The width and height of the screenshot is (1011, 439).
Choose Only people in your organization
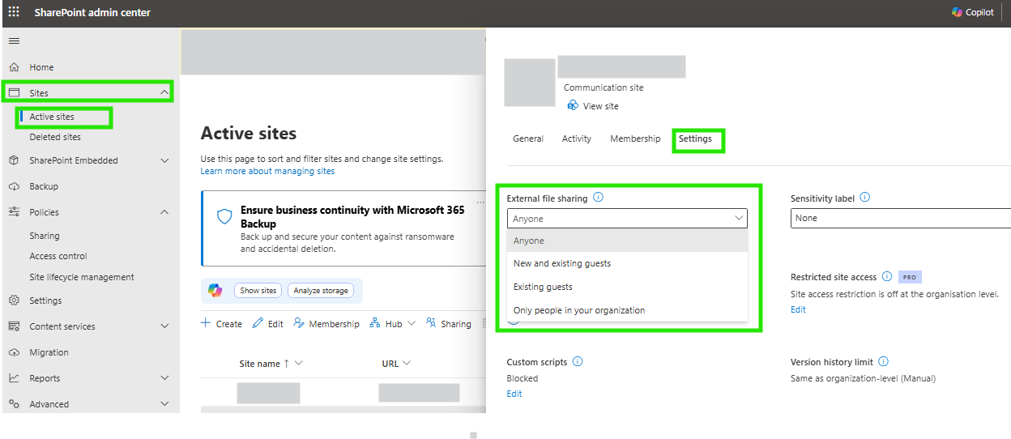tap(627, 310)
